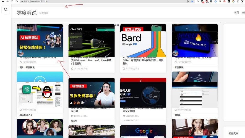Click the 聊天机器人! post title
This screenshot has height=138, width=245.
click(26, 115)
